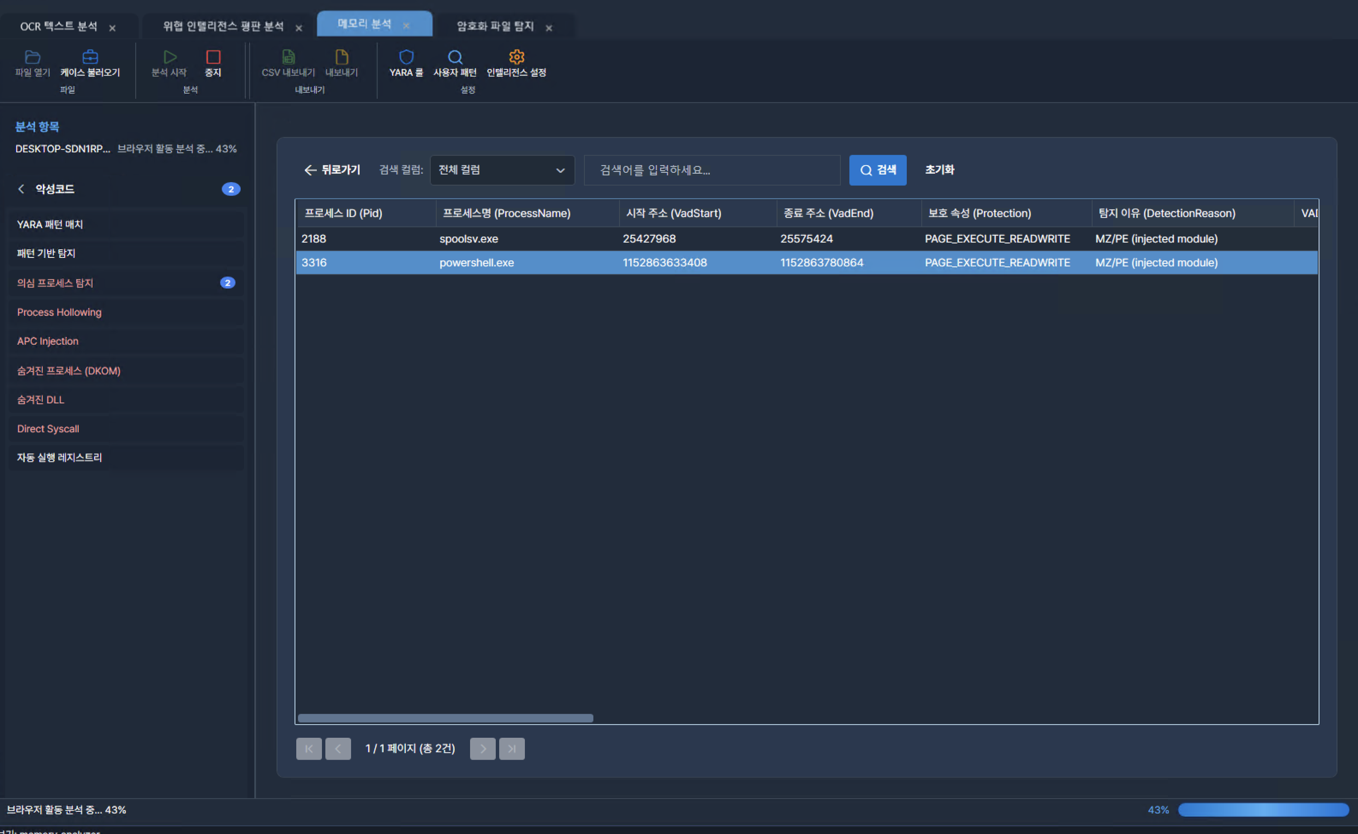Export results via CSV 내보내기 icon
This screenshot has width=1358, height=834.
click(x=288, y=57)
